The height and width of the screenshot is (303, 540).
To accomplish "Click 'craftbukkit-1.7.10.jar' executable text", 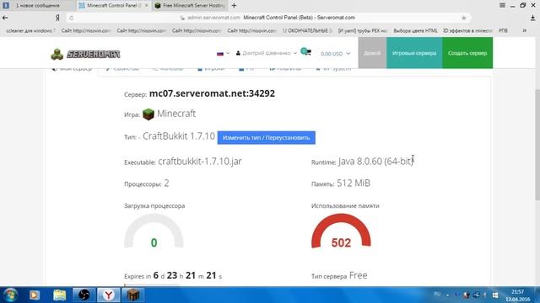I will (x=200, y=161).
